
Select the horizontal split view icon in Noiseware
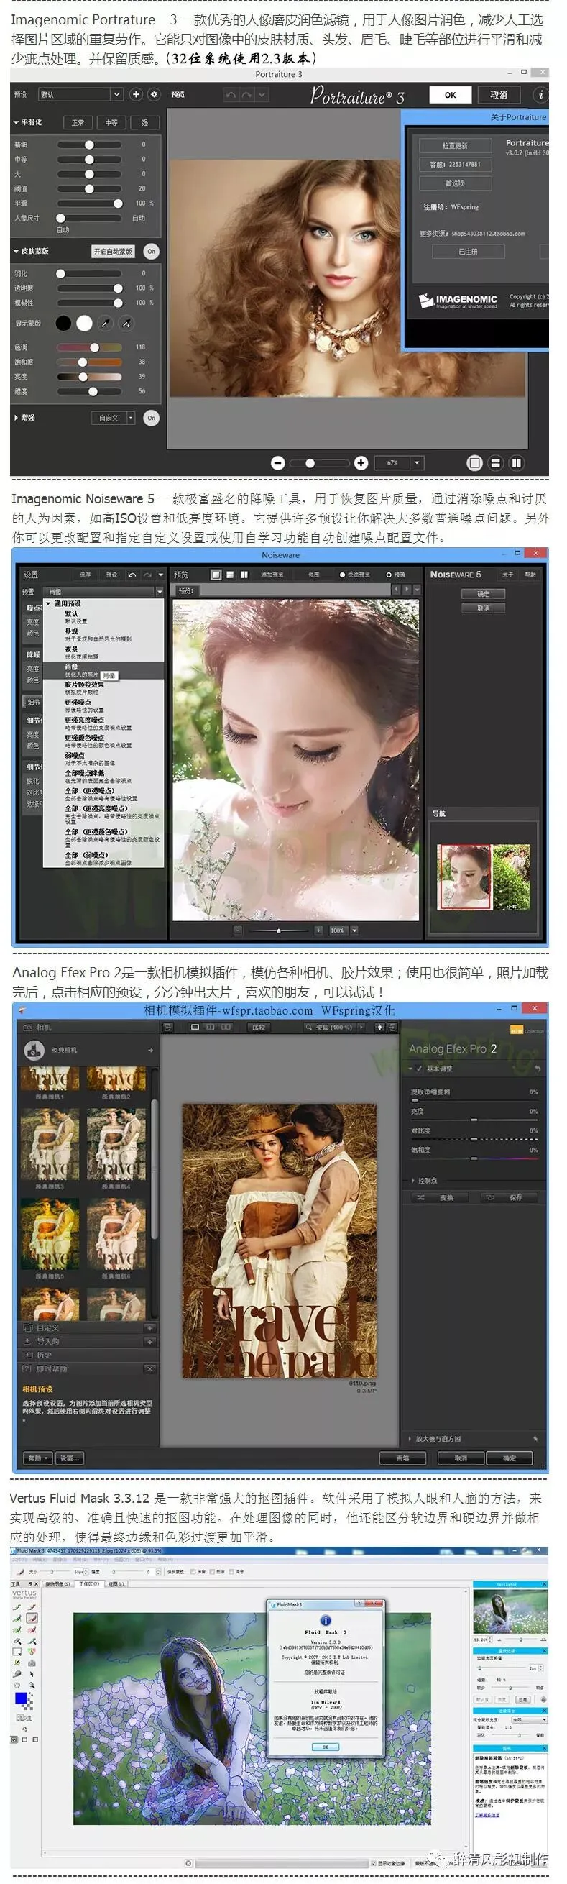229,574
